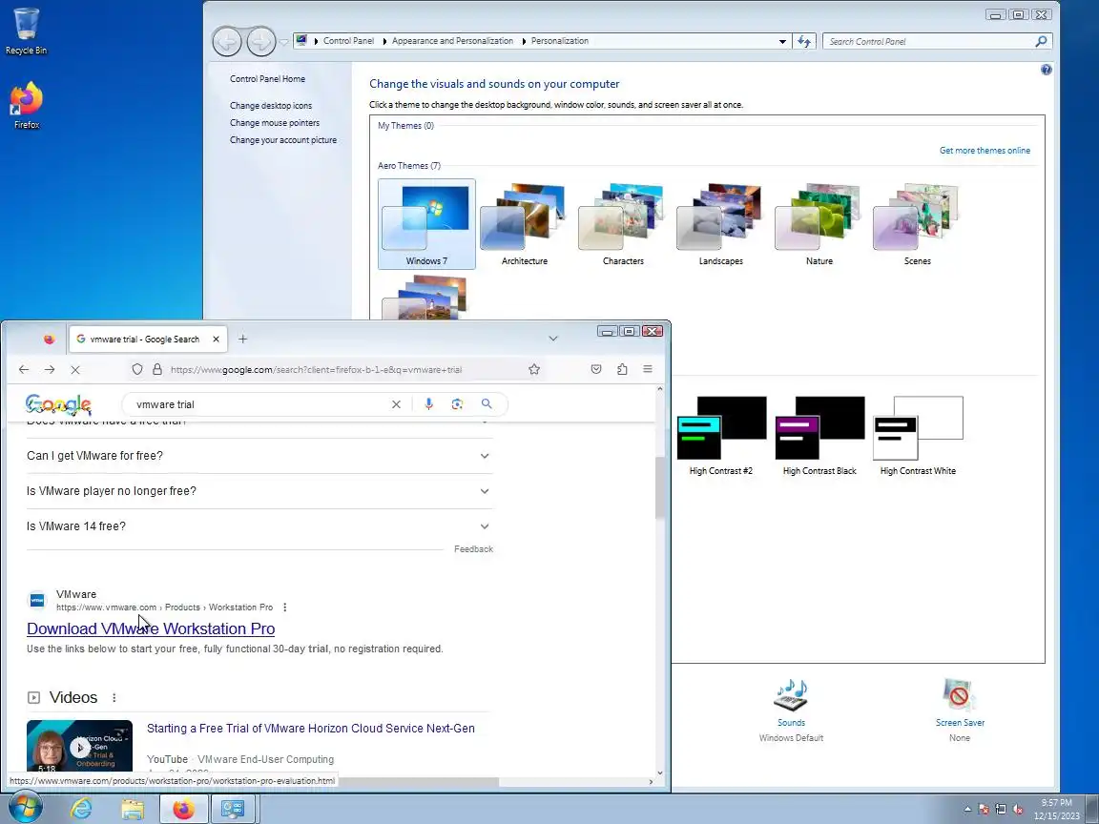The width and height of the screenshot is (1099, 824).
Task: Submit Google search with magnifier icon
Action: pos(487,404)
